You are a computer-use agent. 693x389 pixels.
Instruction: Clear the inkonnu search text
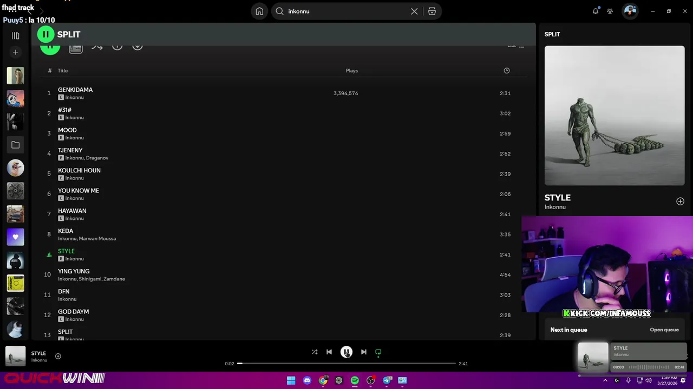click(x=414, y=11)
